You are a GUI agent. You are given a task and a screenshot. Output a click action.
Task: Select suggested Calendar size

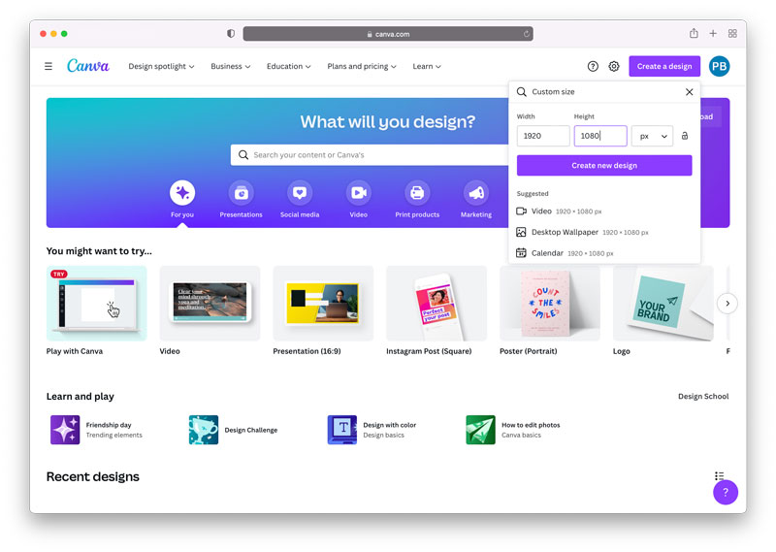[604, 253]
